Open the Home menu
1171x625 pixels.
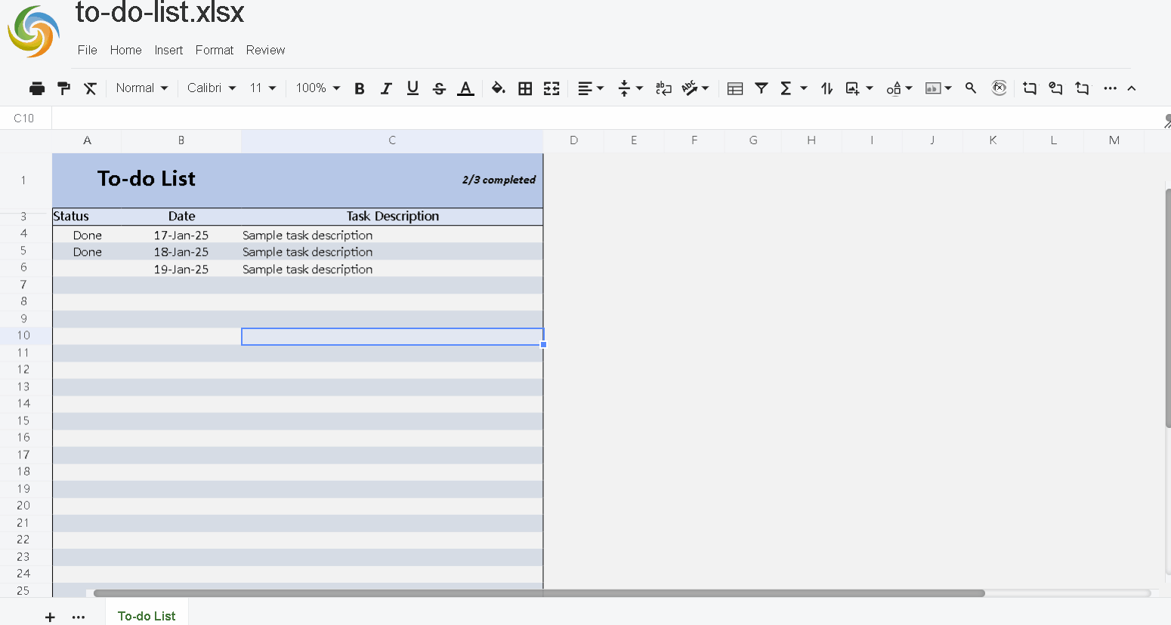coord(125,50)
